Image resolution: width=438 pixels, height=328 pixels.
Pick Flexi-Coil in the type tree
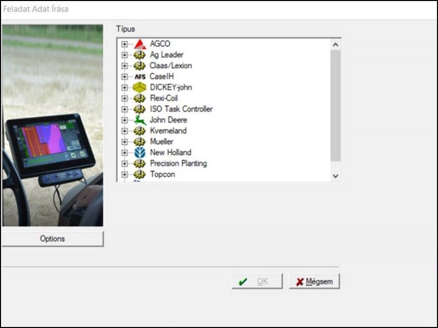pyautogui.click(x=164, y=98)
